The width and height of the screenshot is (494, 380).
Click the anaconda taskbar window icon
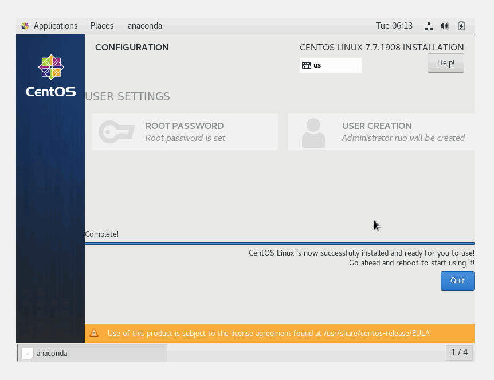[28, 354]
